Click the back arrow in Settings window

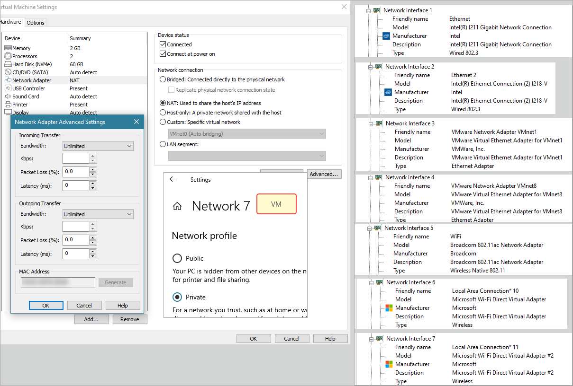[x=173, y=180]
